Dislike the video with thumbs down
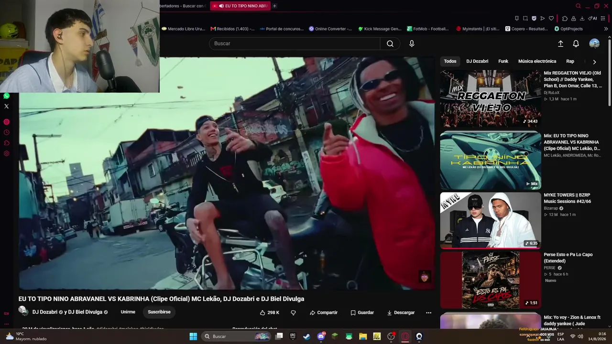 coord(294,312)
